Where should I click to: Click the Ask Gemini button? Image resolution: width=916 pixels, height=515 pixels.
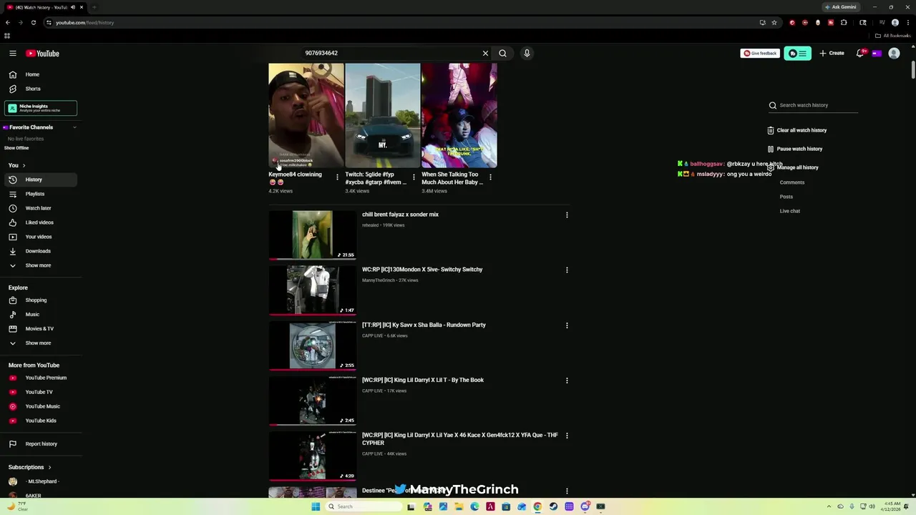tap(840, 7)
